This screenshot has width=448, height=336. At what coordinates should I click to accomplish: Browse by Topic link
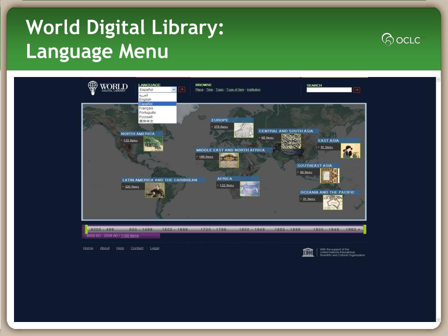pos(220,90)
